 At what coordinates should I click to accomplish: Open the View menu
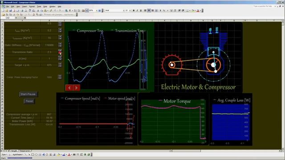pos(18,7)
